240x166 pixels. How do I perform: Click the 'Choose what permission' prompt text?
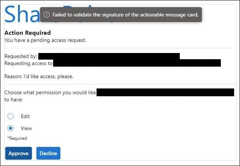pyautogui.click(x=50, y=93)
